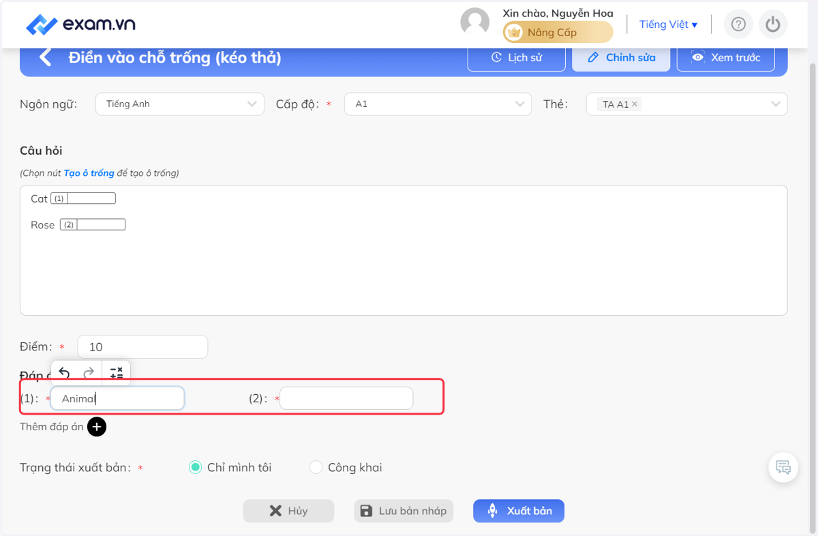Screen dimensions: 818x536
Task: Click answer (1) field with Animal
Action: pos(117,399)
